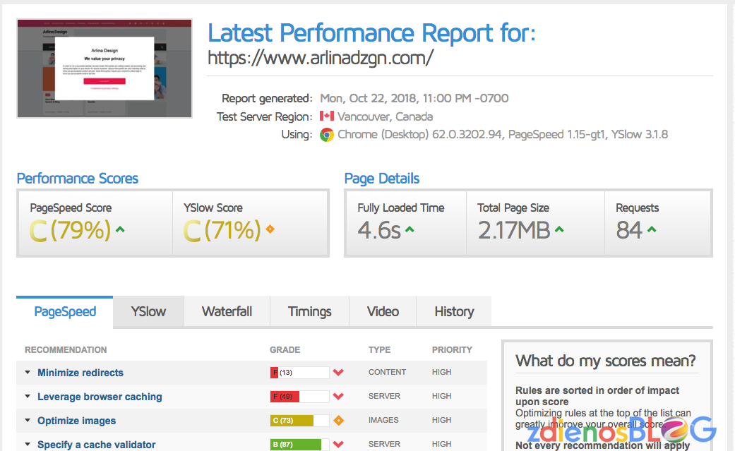Click the red down-arrow beside Minimize redirects grade
Viewport: 735px width, 451px height.
(x=337, y=372)
